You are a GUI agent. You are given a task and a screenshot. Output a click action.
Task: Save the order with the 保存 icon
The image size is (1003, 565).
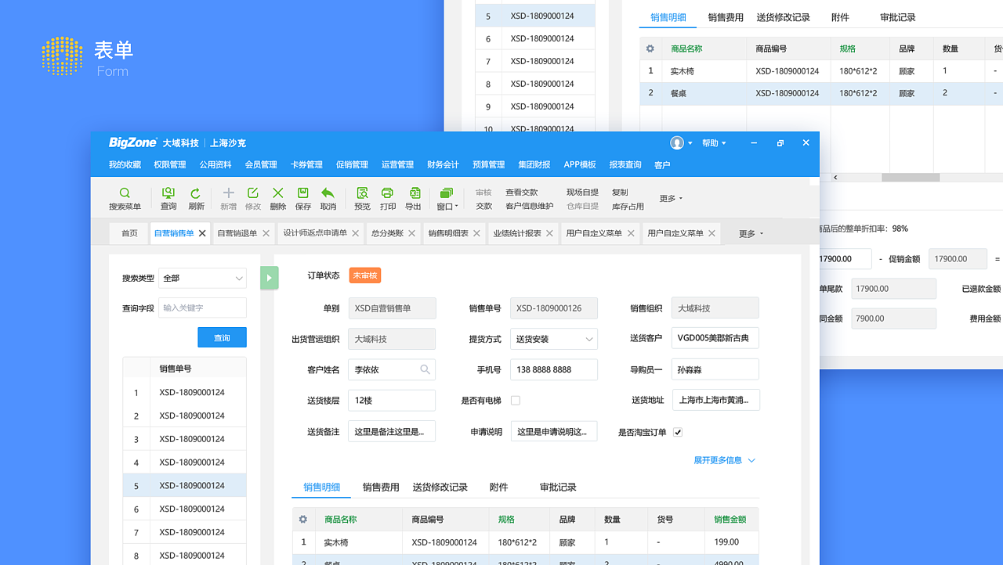click(303, 197)
